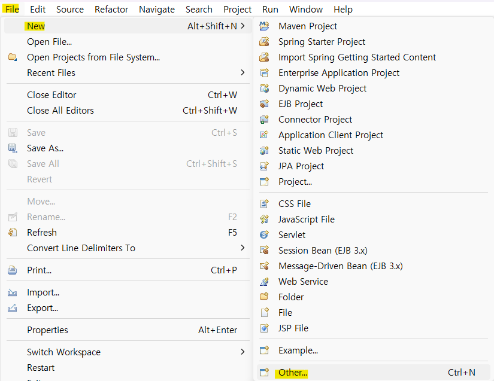The height and width of the screenshot is (381, 494).
Task: Expand Convert Line Delimiters To arrow
Action: click(243, 248)
